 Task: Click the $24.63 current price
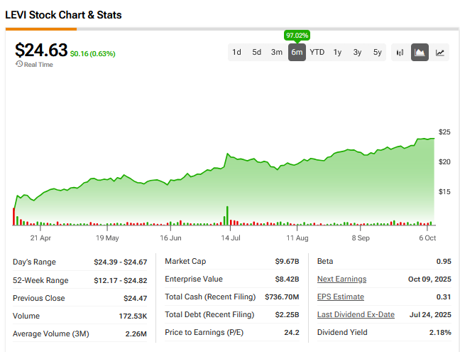[41, 50]
